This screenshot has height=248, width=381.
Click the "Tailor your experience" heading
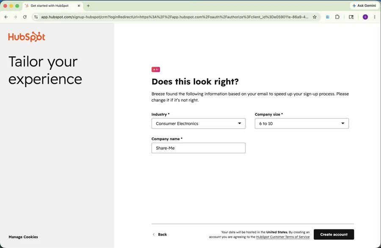tap(45, 70)
